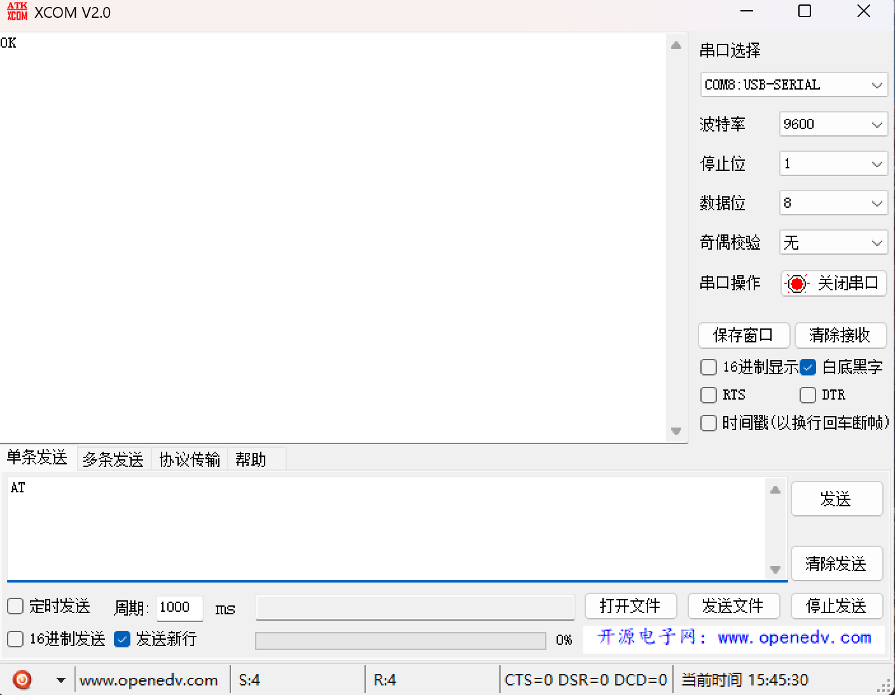Toggle the RTS checkbox
The image size is (895, 695).
coord(709,395)
